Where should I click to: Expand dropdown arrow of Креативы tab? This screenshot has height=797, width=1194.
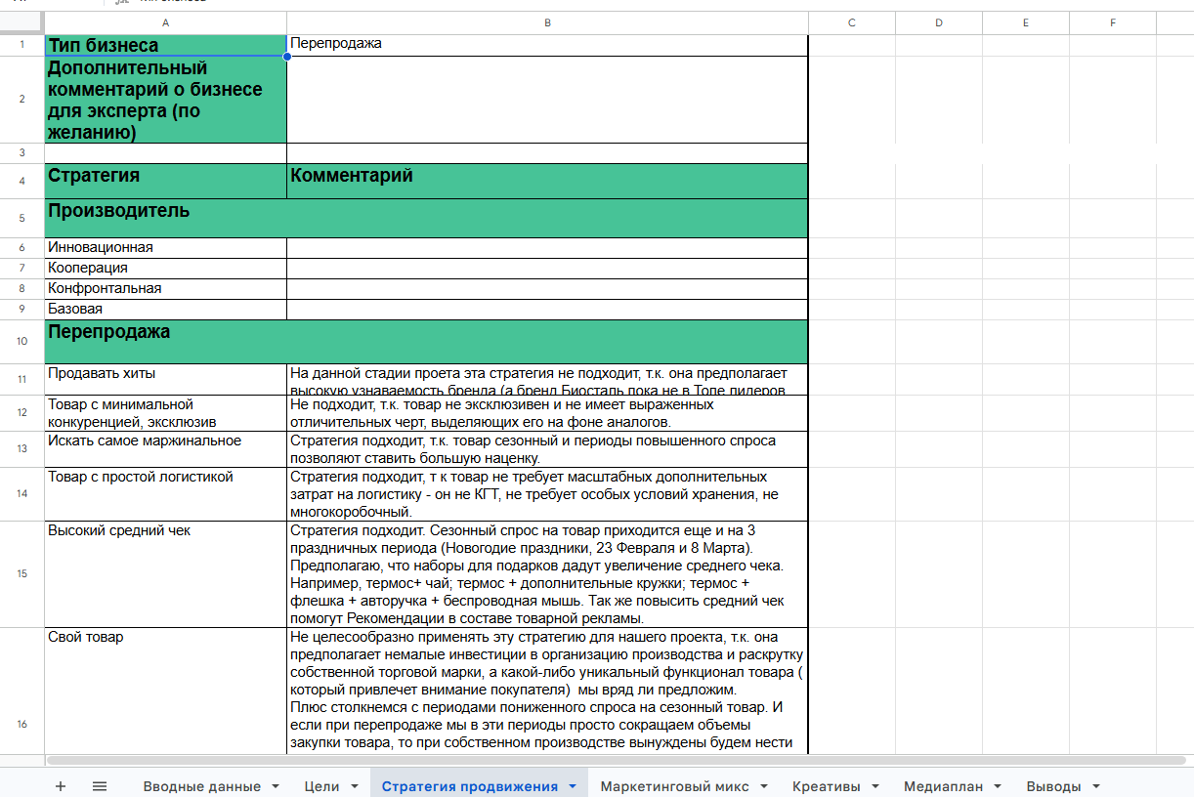click(875, 786)
